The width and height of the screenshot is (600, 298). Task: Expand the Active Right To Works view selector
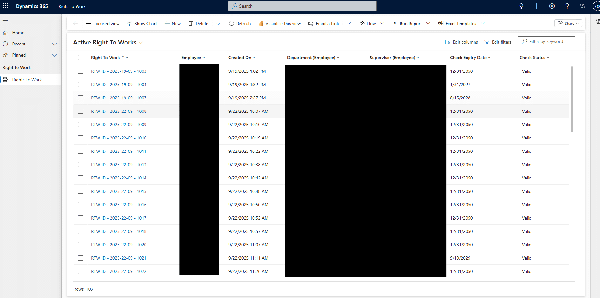coord(141,43)
